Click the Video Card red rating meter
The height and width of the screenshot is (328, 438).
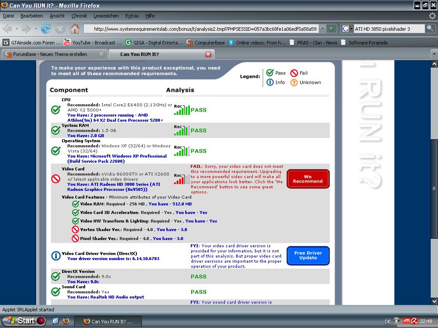pyautogui.click(x=182, y=179)
